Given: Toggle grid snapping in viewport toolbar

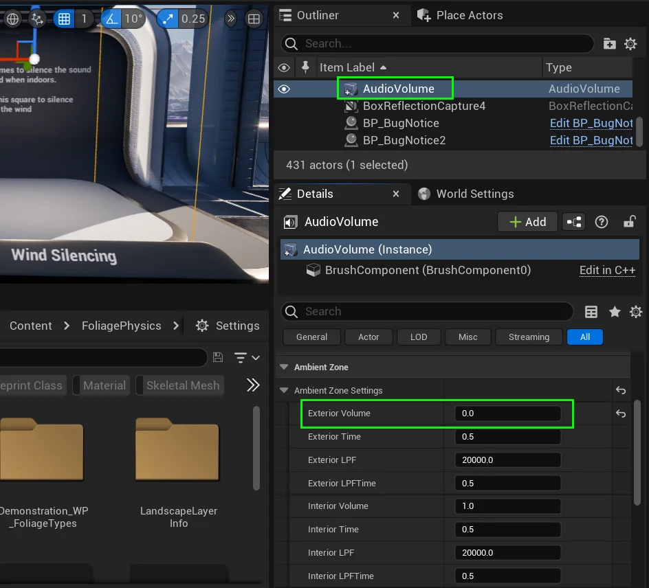Looking at the screenshot, I should tap(64, 19).
